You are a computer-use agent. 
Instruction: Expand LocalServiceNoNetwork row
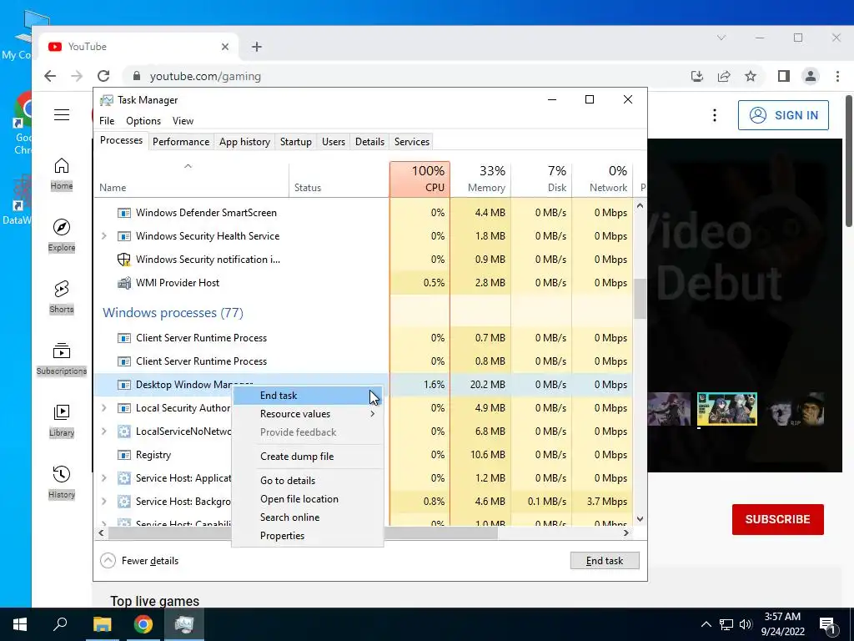coord(104,432)
